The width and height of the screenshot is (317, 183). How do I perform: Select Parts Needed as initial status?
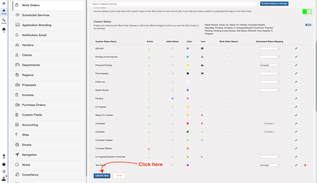pos(172,74)
